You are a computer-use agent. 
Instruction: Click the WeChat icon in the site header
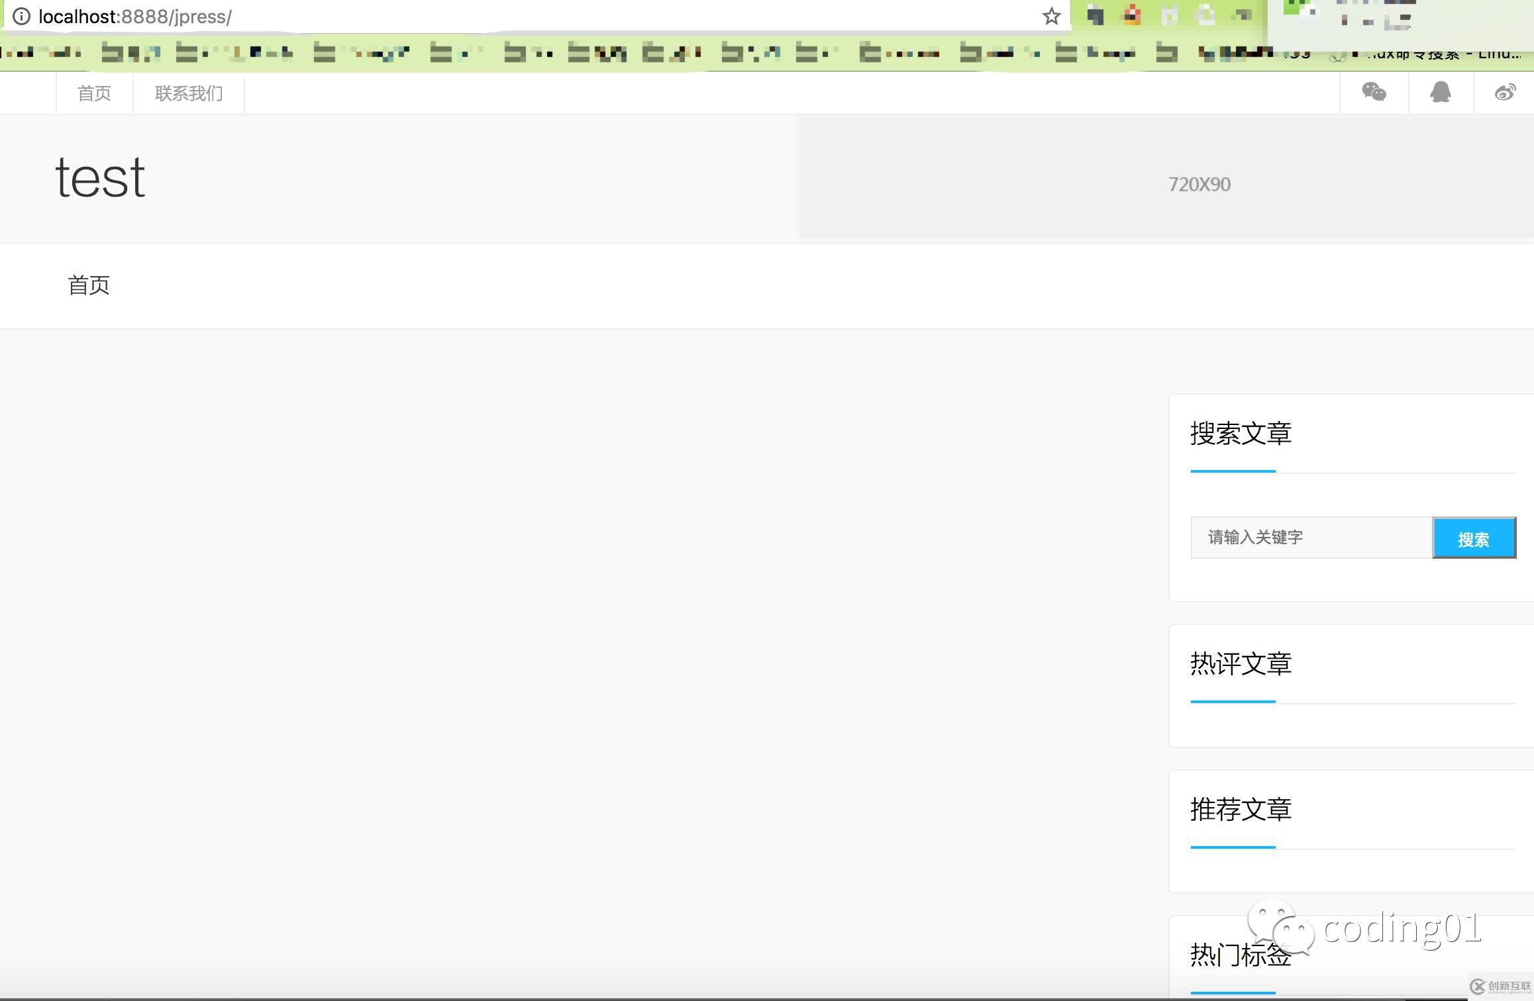[1374, 93]
